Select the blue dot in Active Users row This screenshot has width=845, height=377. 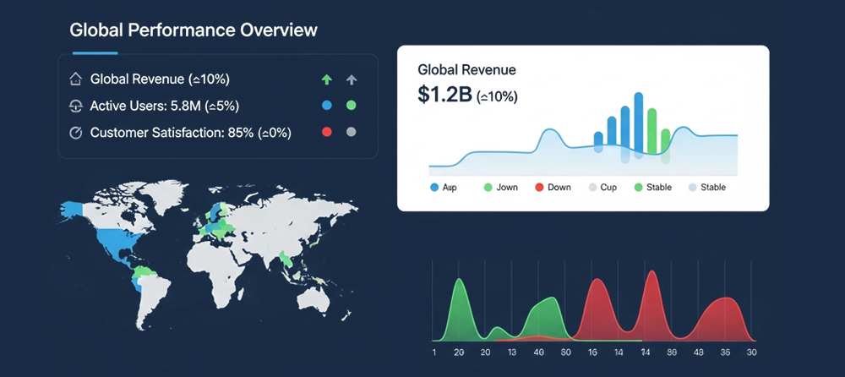tap(326, 106)
